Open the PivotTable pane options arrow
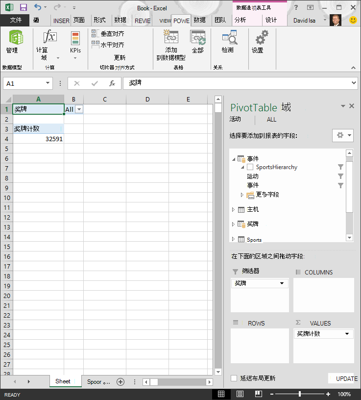 (343, 106)
